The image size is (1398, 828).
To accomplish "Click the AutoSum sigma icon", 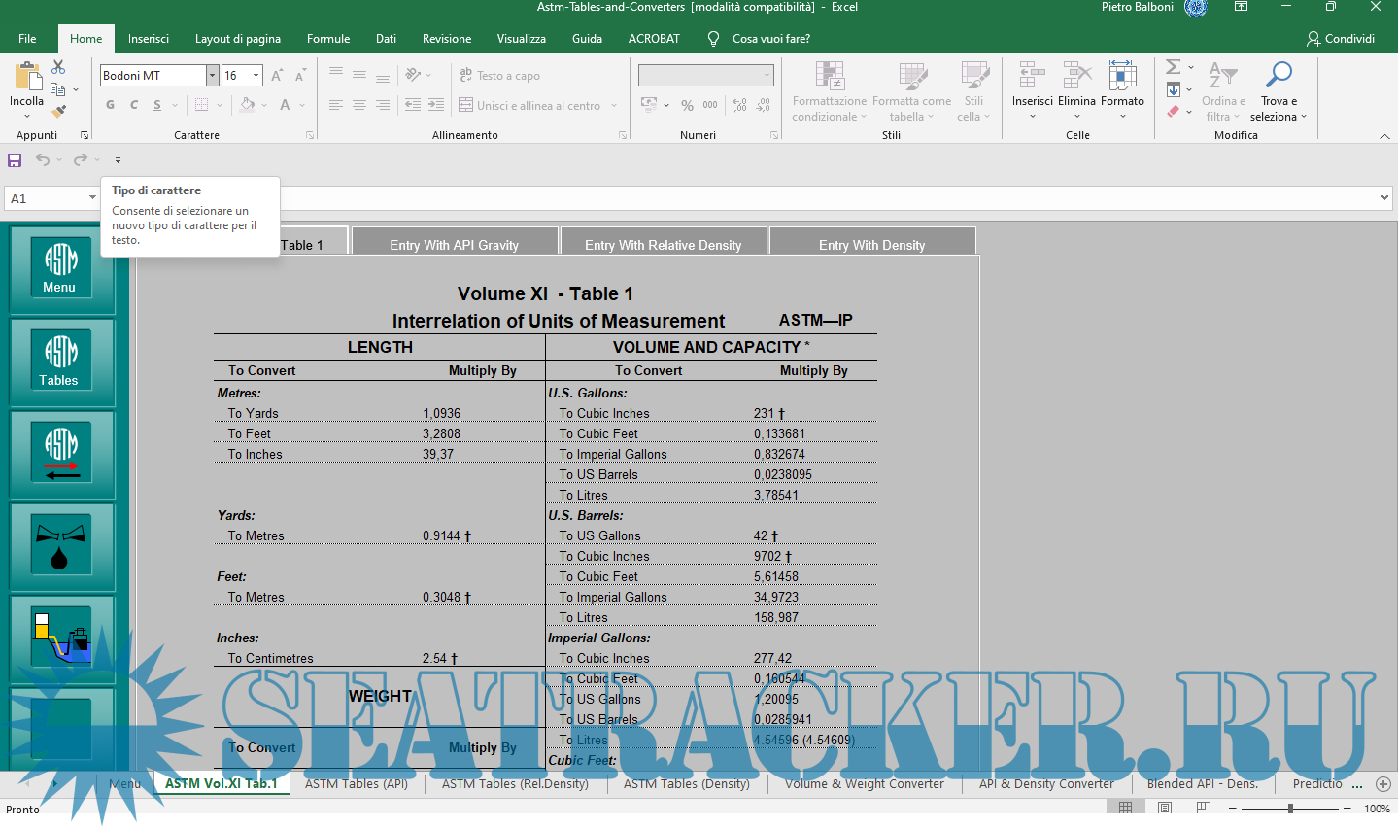I will [1174, 67].
